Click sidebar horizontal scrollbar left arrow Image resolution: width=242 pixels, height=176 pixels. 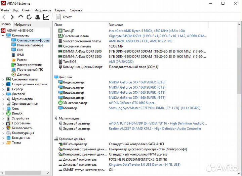pyautogui.click(x=2, y=173)
